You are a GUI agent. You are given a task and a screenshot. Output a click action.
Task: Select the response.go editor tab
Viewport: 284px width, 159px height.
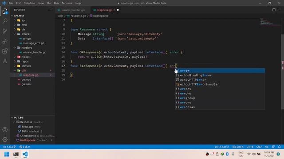(106, 10)
